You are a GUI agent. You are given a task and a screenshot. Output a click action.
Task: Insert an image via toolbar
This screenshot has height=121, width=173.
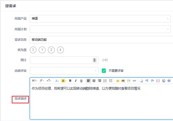coord(123,81)
